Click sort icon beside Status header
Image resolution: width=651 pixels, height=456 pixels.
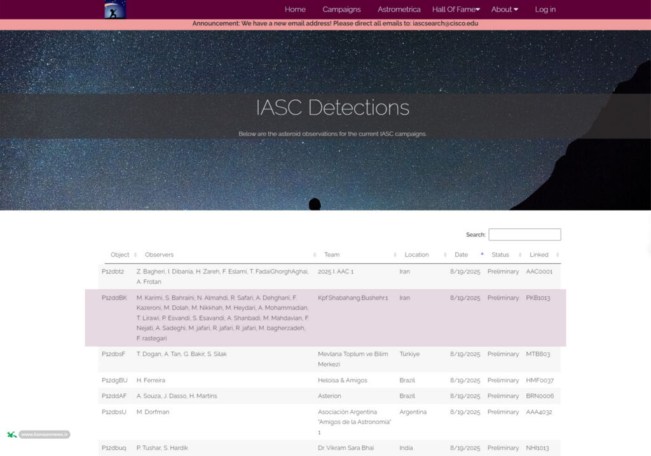point(520,255)
